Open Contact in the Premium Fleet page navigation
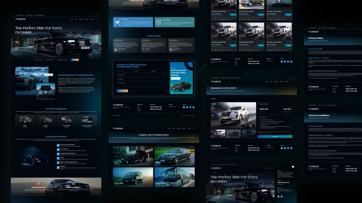362x203 pixels. point(189,128)
